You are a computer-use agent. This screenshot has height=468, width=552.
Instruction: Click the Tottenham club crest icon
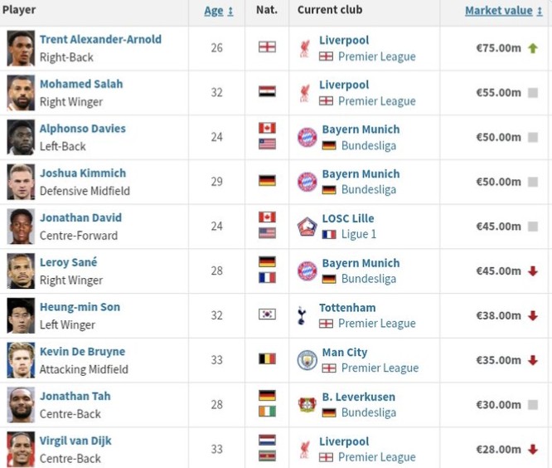click(x=303, y=315)
